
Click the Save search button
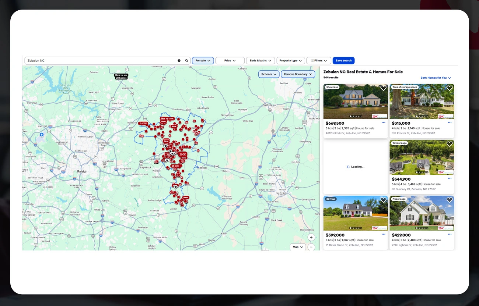pos(343,61)
